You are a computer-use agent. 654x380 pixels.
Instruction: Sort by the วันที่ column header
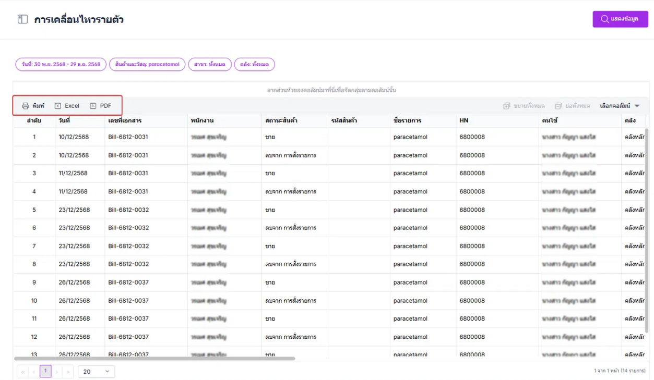64,120
